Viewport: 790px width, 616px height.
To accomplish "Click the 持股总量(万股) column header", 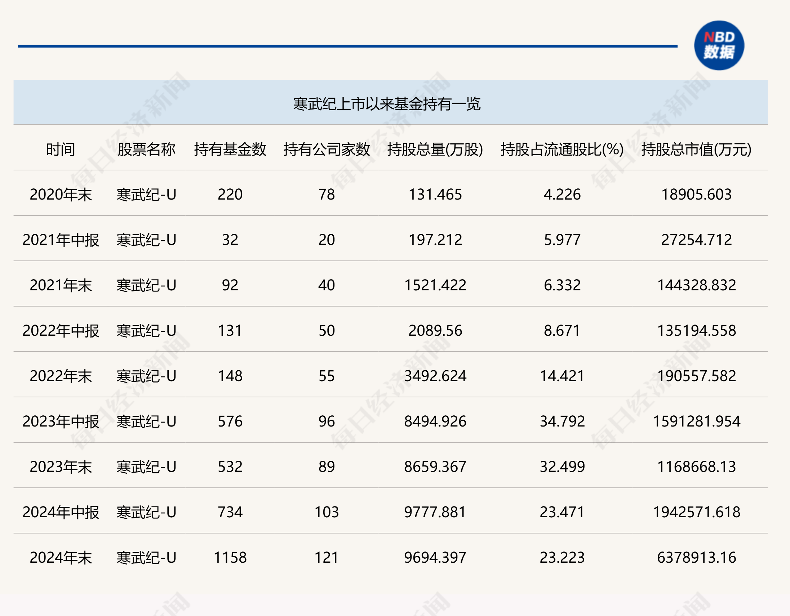I will tap(435, 149).
